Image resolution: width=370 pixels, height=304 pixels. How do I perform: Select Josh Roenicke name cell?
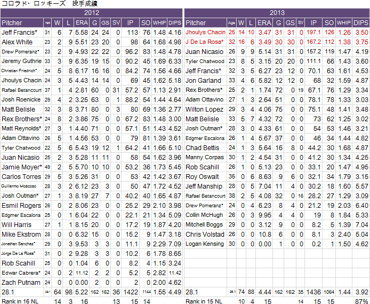21,99
